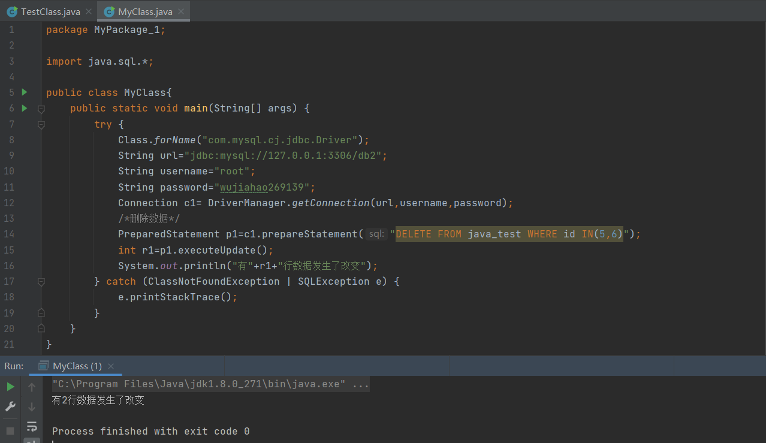Screen dimensions: 766x443
Task: Click 'public class MyClass{' declaration
Action: (109, 92)
